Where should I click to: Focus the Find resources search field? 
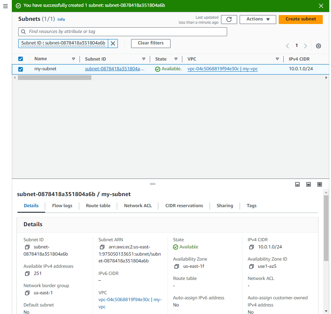click(x=123, y=32)
